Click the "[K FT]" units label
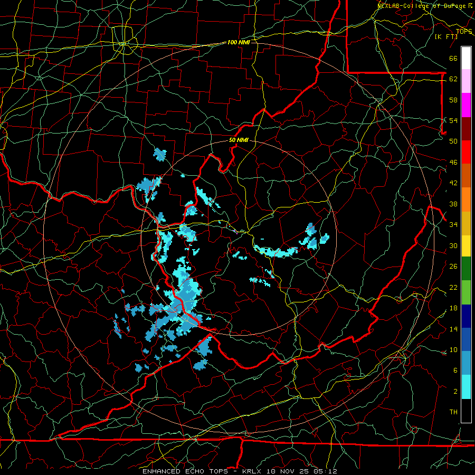 click(x=446, y=36)
